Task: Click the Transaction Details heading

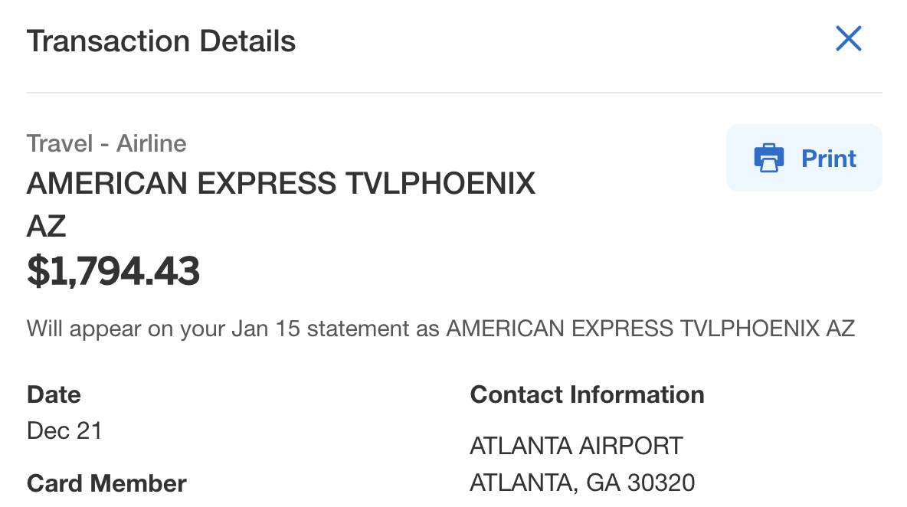Action: (x=161, y=41)
